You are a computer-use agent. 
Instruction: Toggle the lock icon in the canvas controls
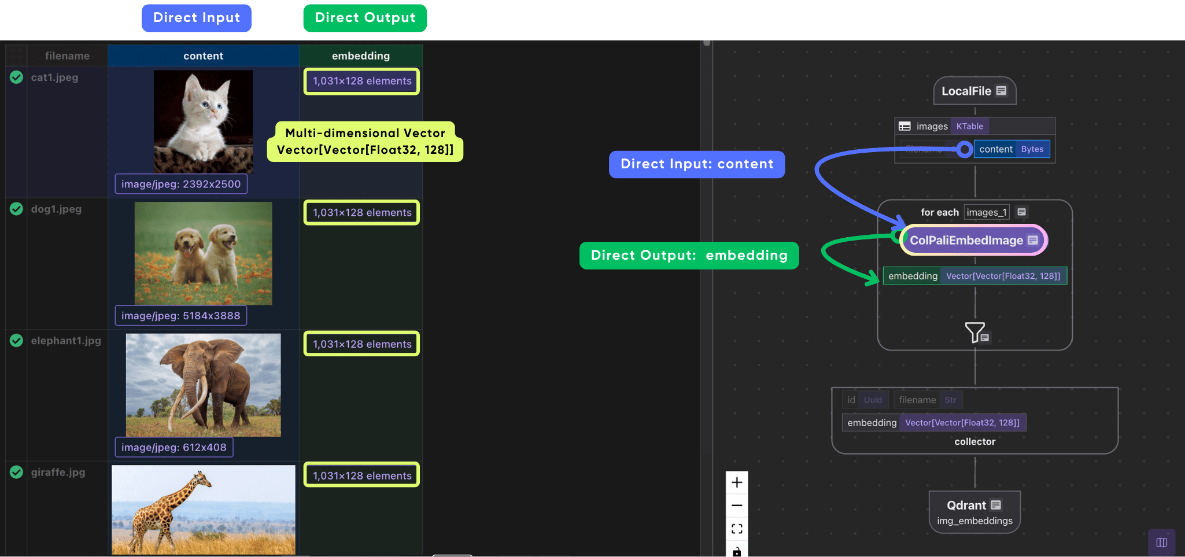736,551
